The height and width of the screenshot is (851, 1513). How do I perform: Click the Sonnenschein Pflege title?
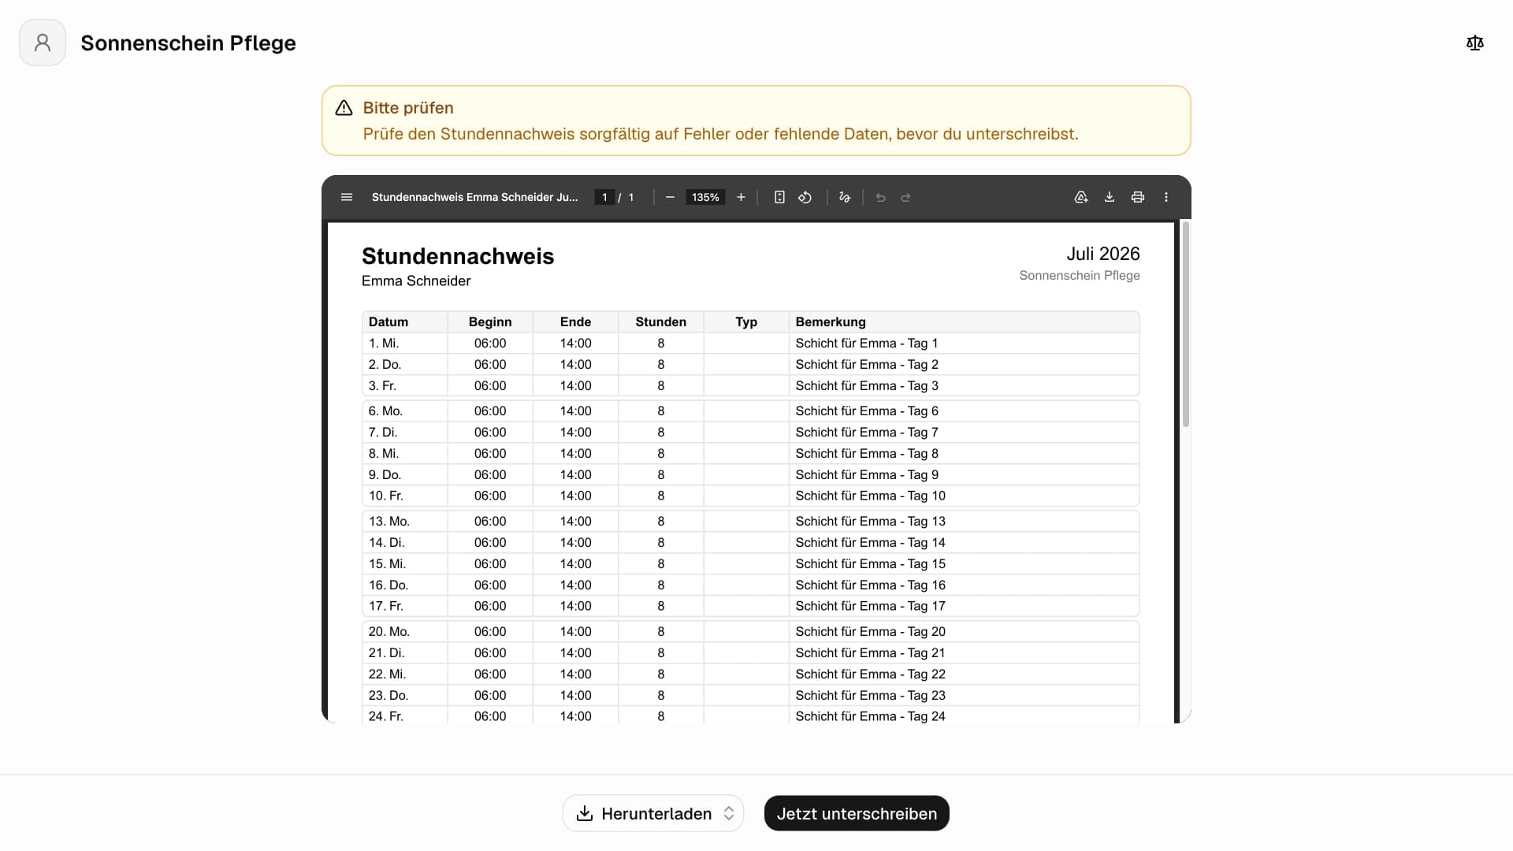tap(188, 43)
